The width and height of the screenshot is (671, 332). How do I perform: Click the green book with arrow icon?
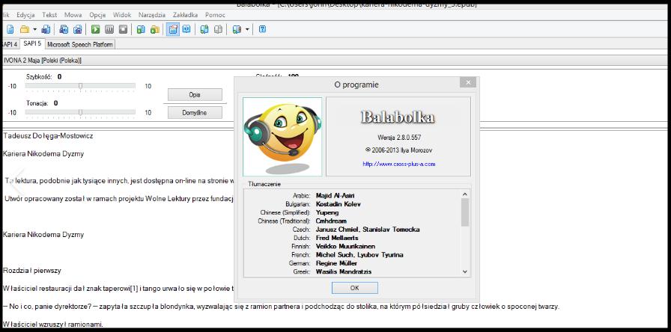click(x=204, y=29)
